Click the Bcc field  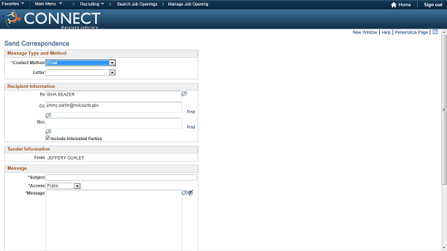click(114, 123)
